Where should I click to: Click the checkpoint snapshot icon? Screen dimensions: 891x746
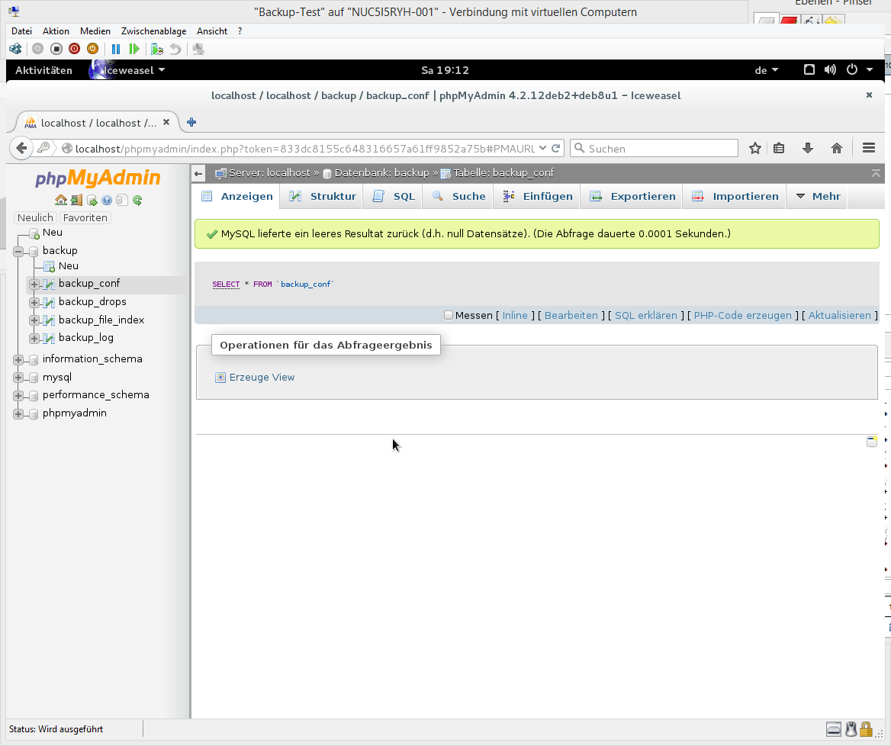[157, 49]
